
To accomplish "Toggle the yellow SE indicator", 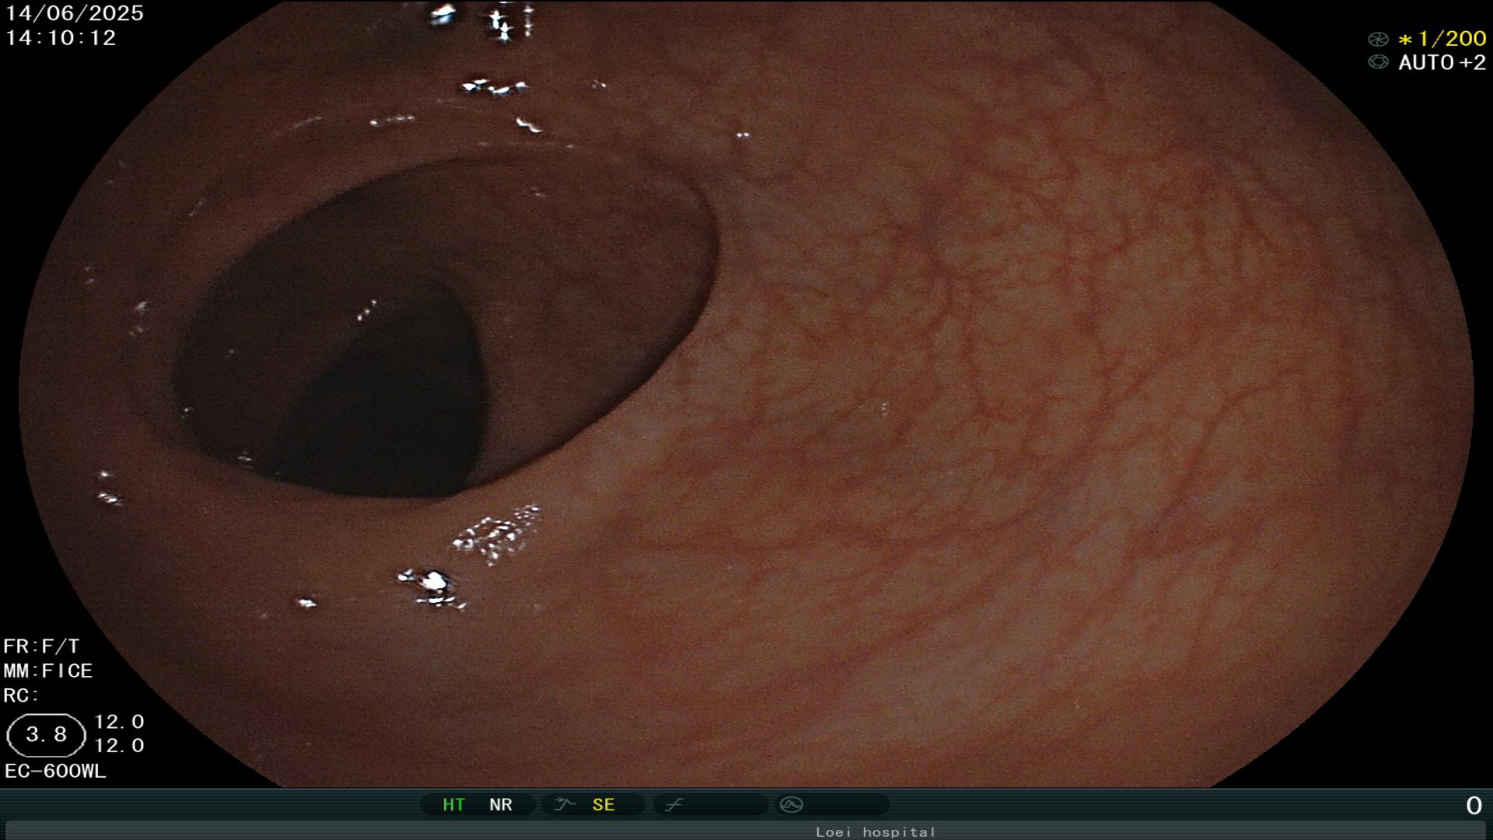I will (x=603, y=804).
